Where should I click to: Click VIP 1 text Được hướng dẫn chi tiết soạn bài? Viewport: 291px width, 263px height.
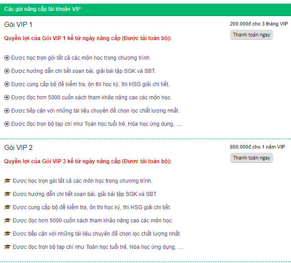[x=83, y=71]
